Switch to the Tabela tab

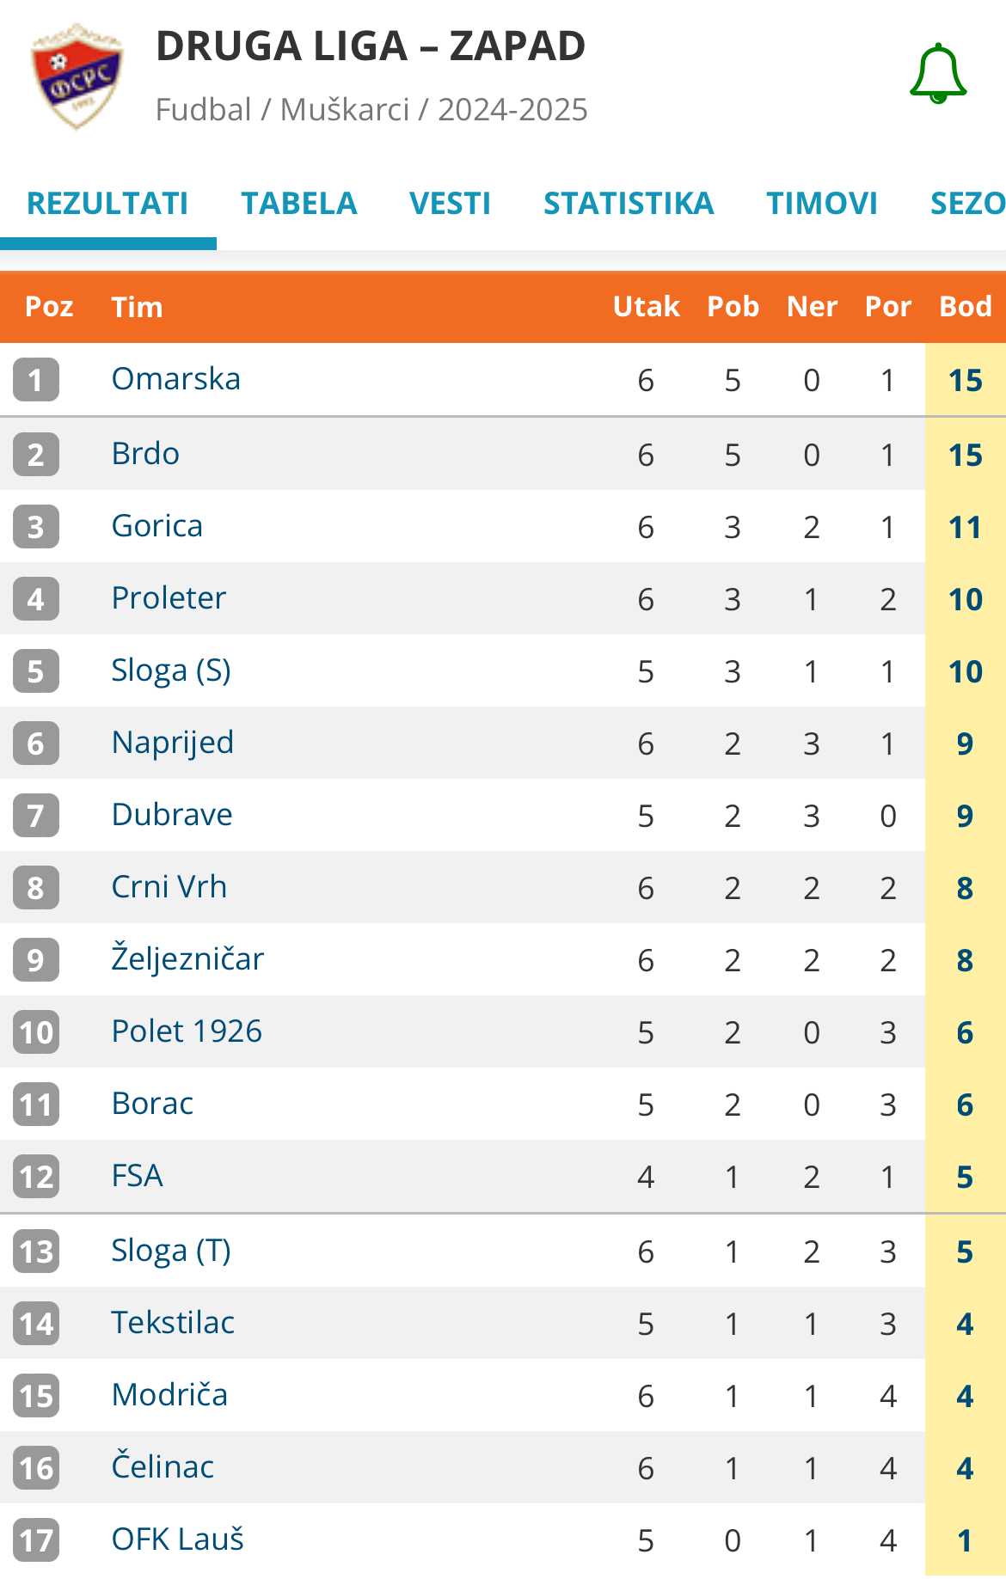pos(298,204)
